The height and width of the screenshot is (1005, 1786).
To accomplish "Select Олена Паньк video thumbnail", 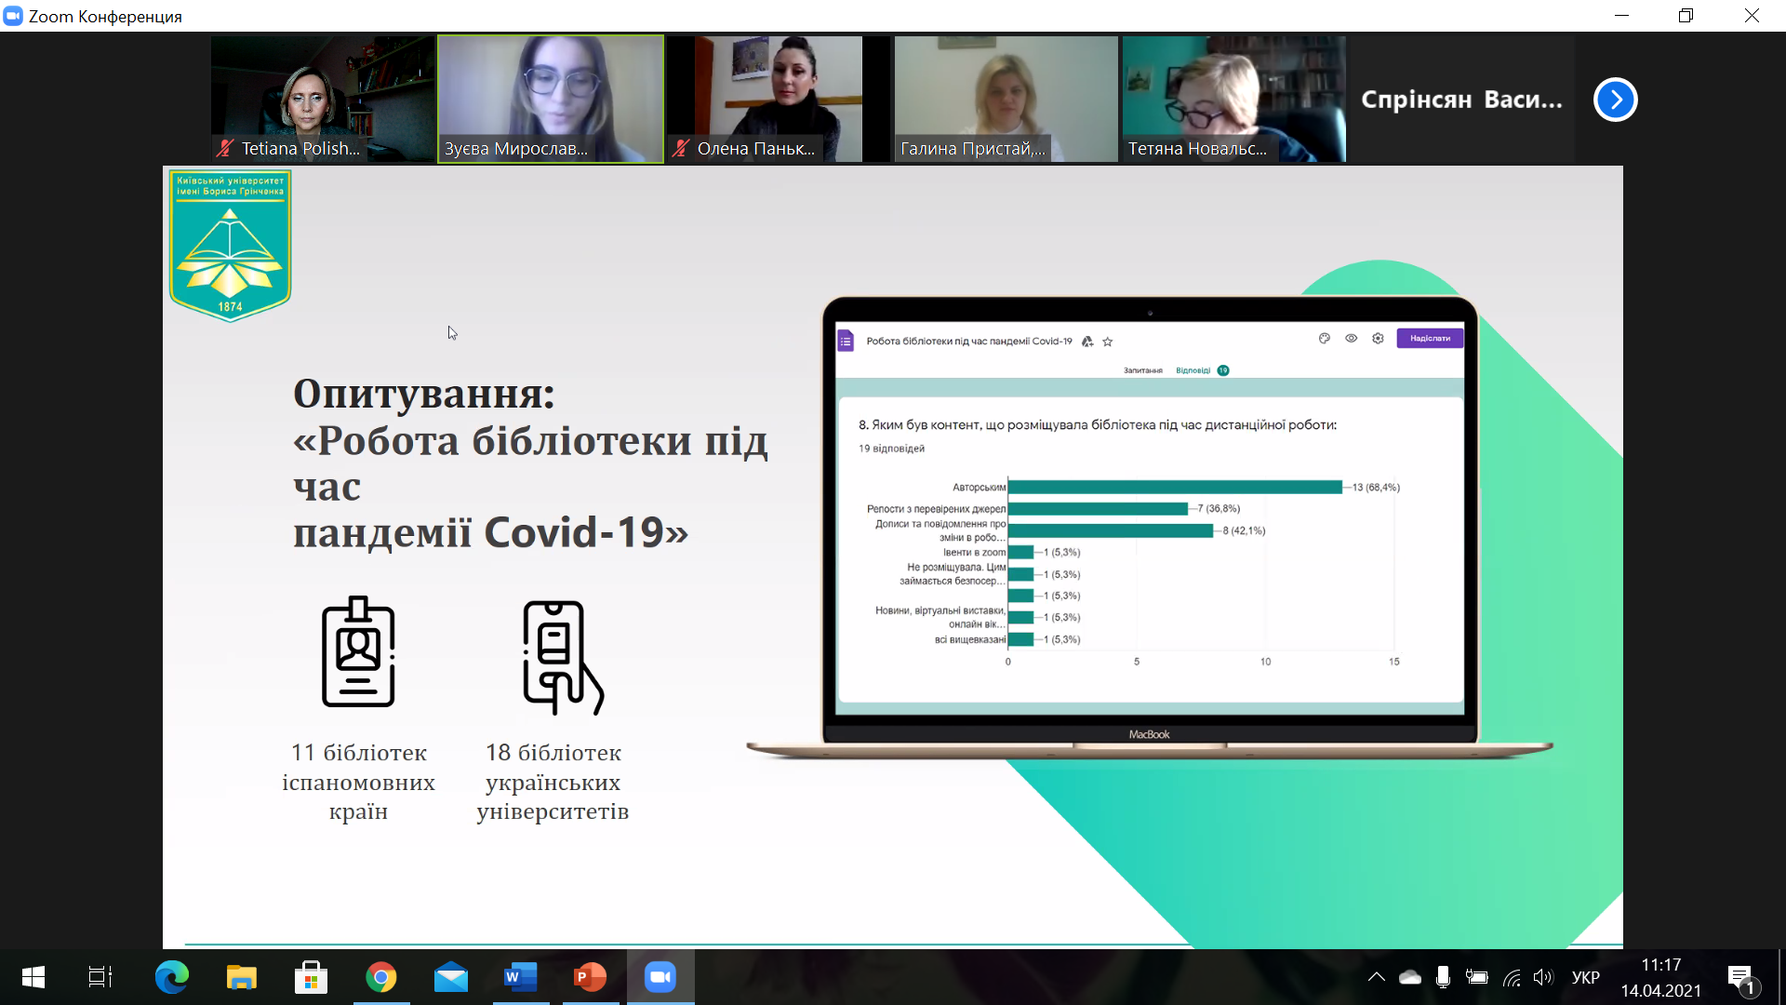I will click(x=778, y=99).
